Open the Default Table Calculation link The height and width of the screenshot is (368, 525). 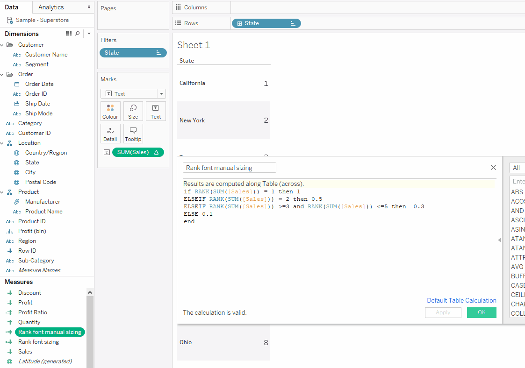click(x=461, y=300)
